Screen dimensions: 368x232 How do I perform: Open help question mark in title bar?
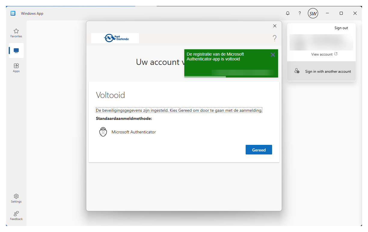(x=299, y=13)
